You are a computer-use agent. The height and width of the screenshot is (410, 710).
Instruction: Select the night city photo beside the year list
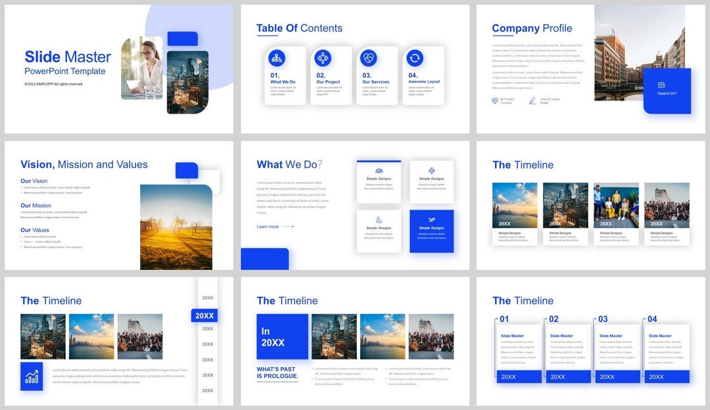pos(43,336)
